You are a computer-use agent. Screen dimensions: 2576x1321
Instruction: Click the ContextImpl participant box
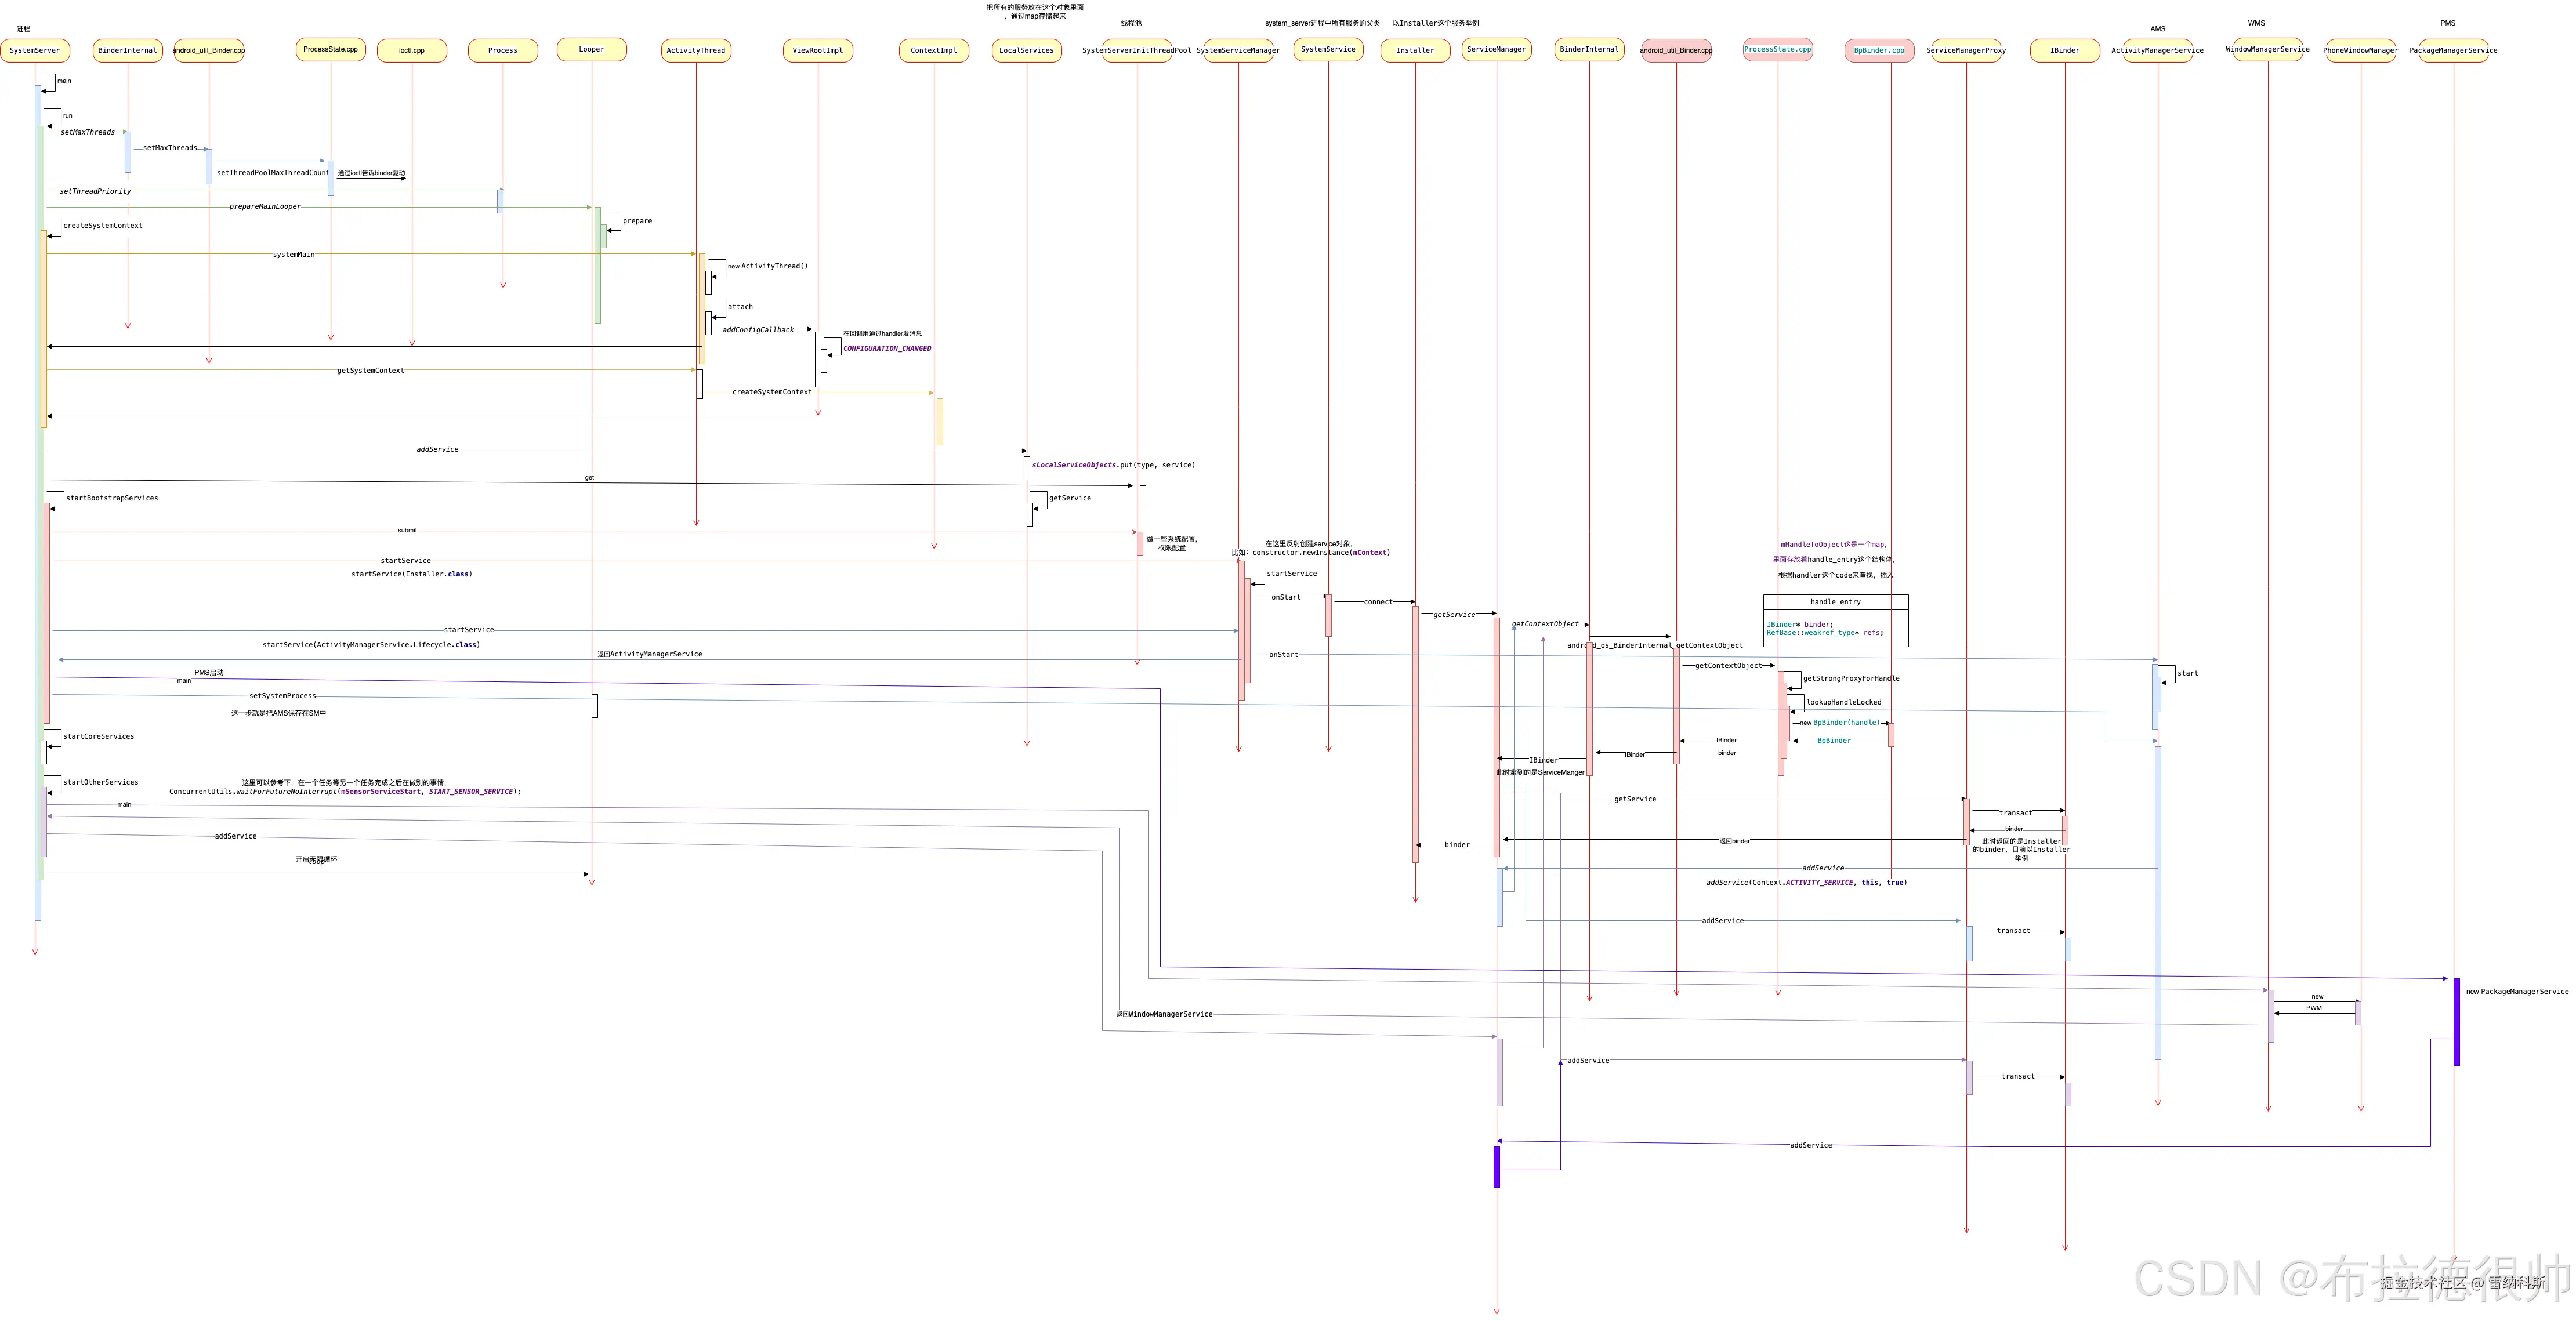pos(933,50)
